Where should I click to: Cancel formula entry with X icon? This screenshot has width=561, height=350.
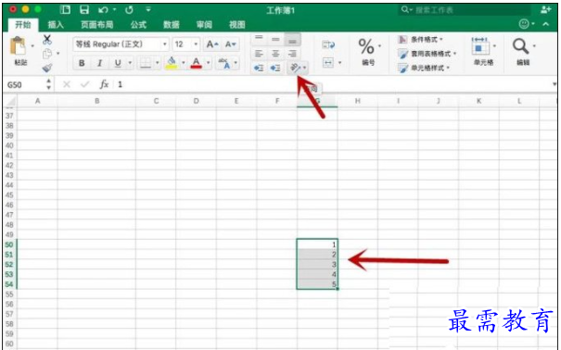click(x=67, y=84)
